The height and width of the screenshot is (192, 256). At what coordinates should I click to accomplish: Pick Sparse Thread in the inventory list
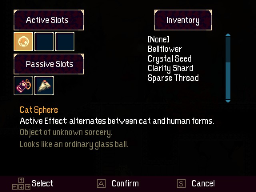coord(173,78)
